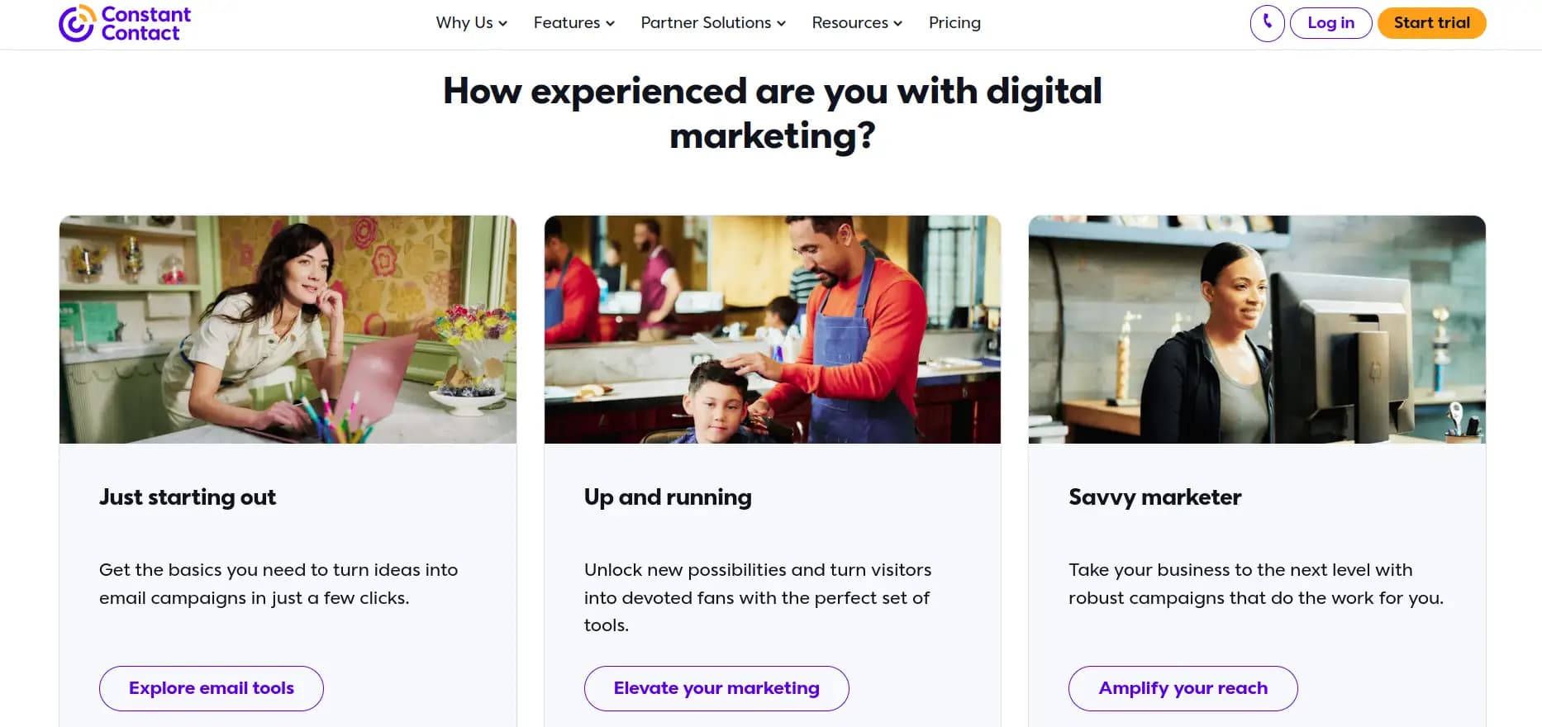Click the Constant Contact wordmark text
The image size is (1542, 727).
(145, 24)
